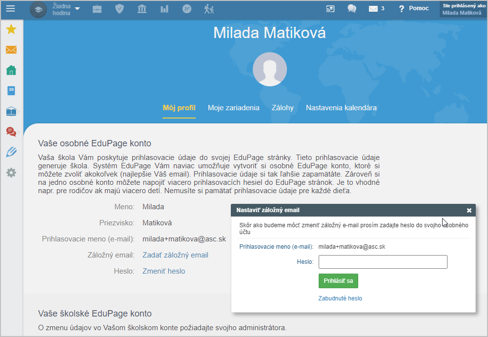The width and height of the screenshot is (488, 337).
Task: Open the grade A+ circle icon
Action: point(187,9)
